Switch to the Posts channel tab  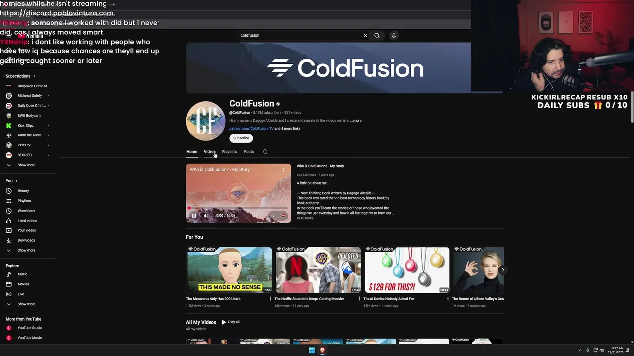pos(249,152)
